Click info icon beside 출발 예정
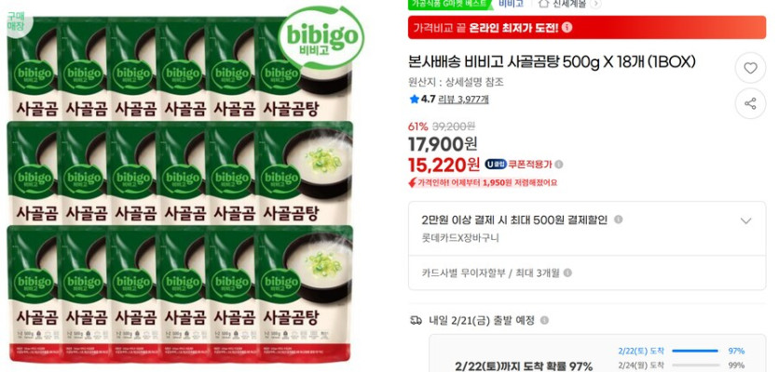Viewport: 778px width, 372px height. (544, 321)
